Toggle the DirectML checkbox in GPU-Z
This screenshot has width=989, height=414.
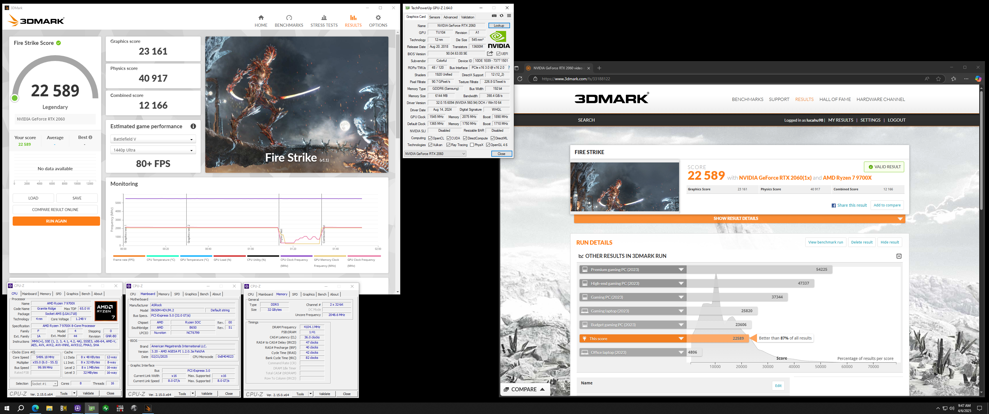492,138
